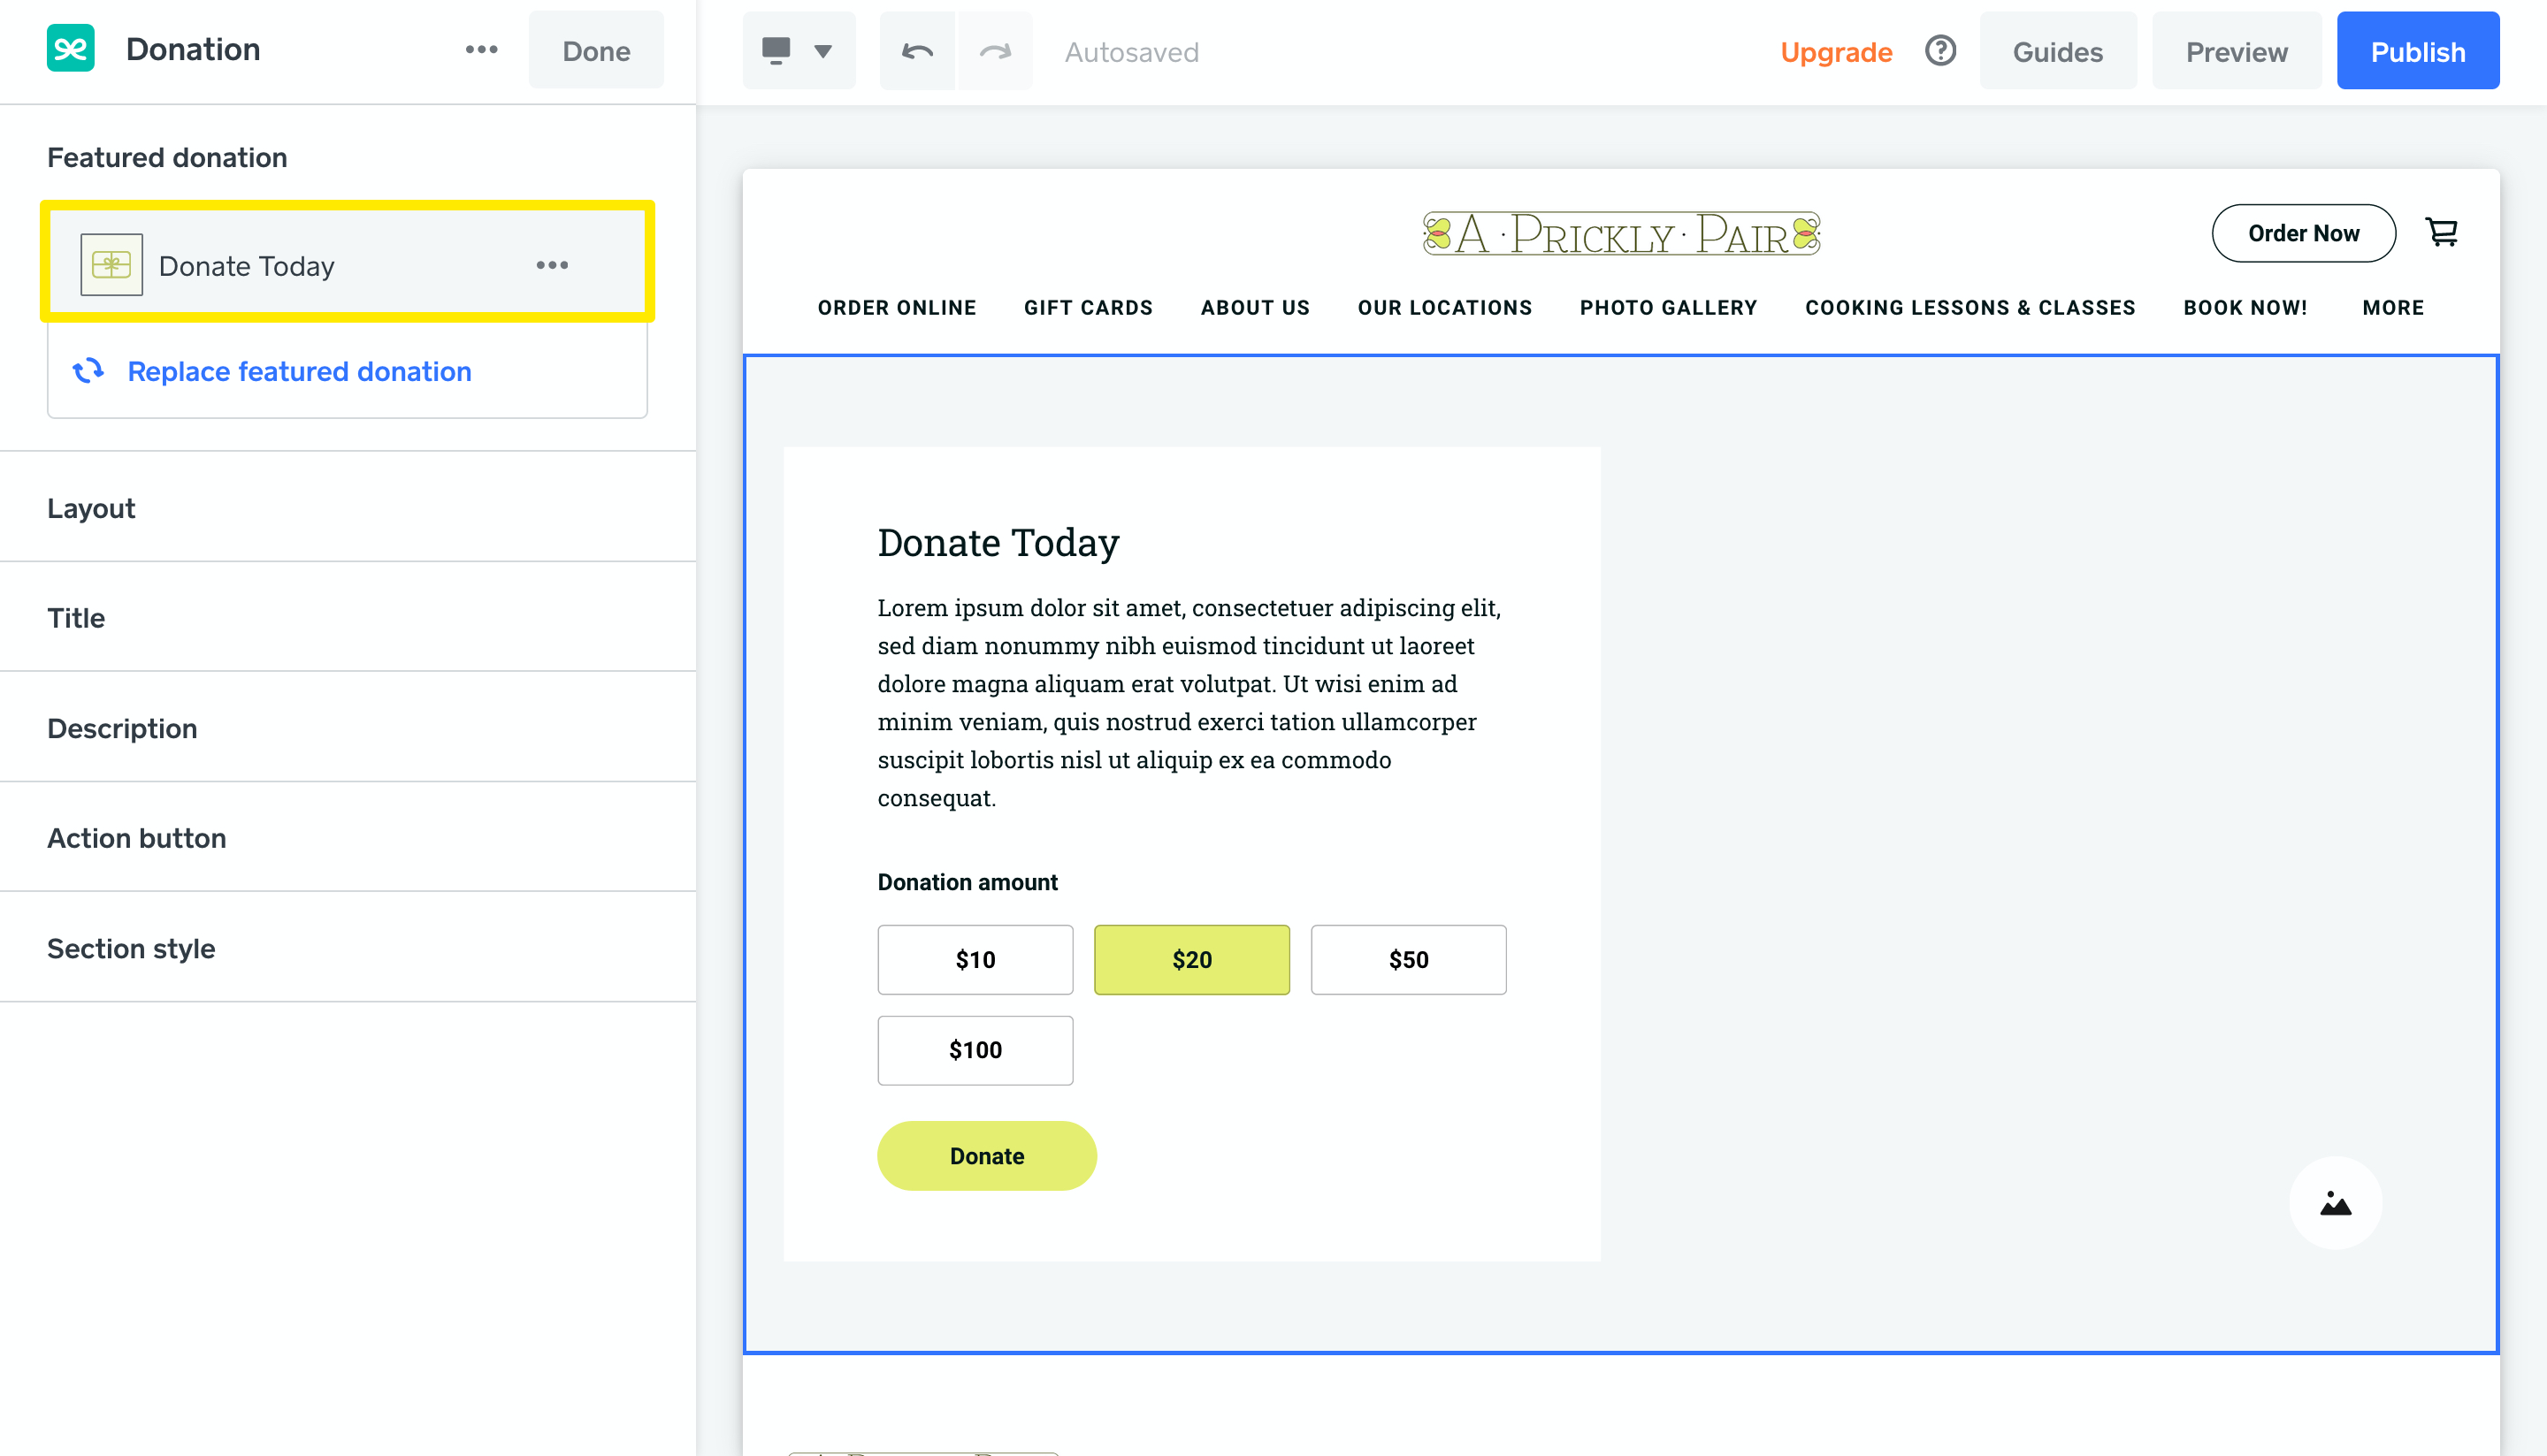Screen dimensions: 2547x1456
Task: Select the $10 donation amount
Action: pyautogui.click(x=975, y=959)
